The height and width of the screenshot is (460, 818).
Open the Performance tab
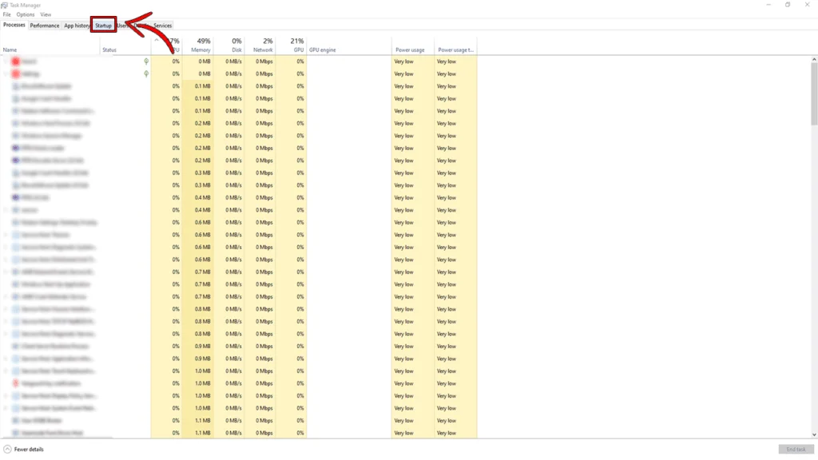(45, 26)
